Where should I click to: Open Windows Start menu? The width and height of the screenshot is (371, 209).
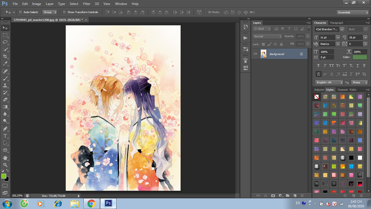coord(7,203)
